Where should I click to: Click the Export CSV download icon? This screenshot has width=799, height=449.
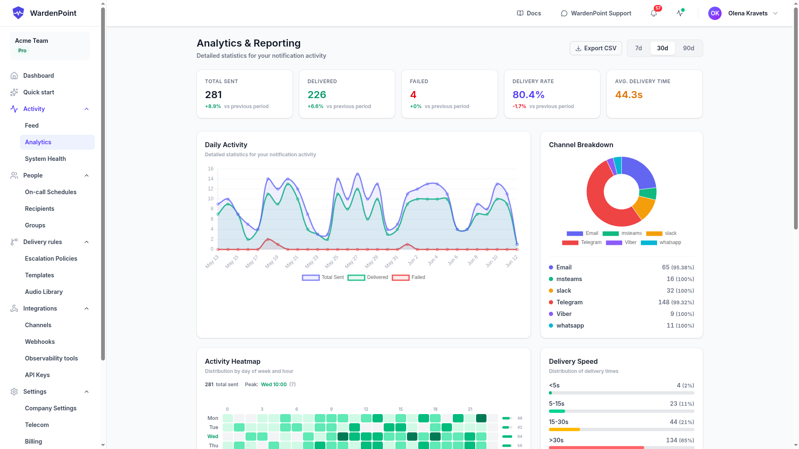click(578, 48)
